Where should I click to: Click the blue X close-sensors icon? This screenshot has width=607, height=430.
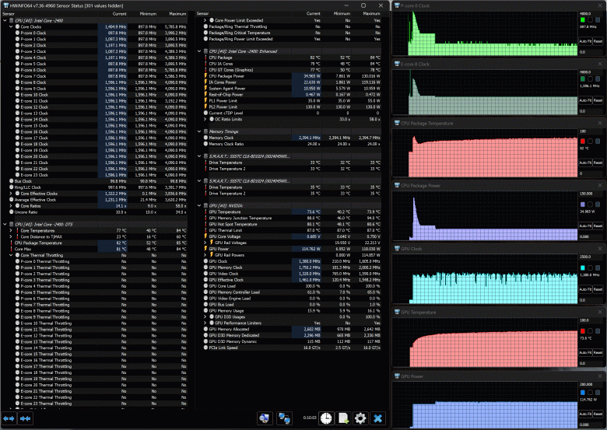[x=378, y=418]
